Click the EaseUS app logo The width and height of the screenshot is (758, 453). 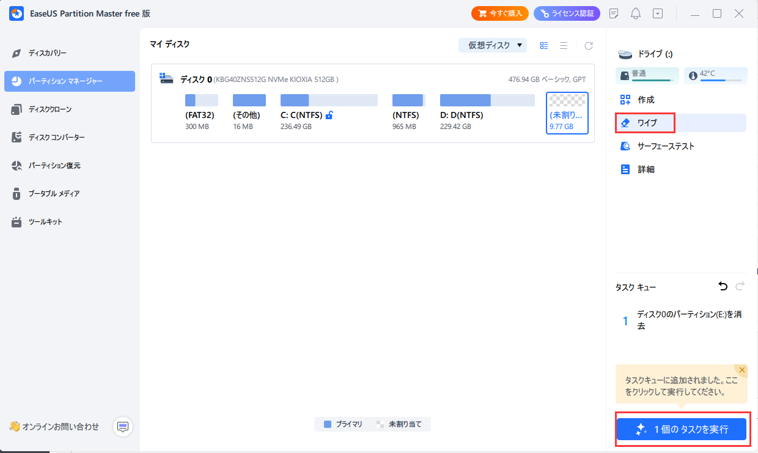[x=17, y=13]
